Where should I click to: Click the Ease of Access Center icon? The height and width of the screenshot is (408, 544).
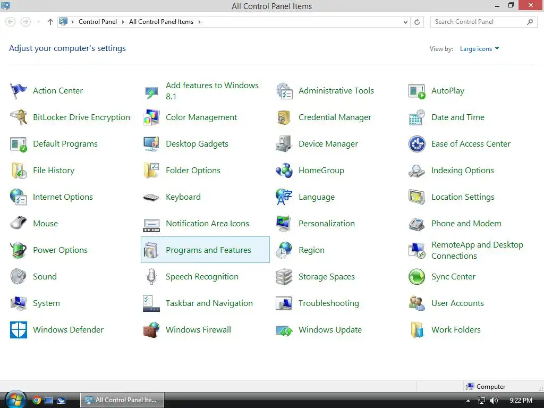point(416,144)
